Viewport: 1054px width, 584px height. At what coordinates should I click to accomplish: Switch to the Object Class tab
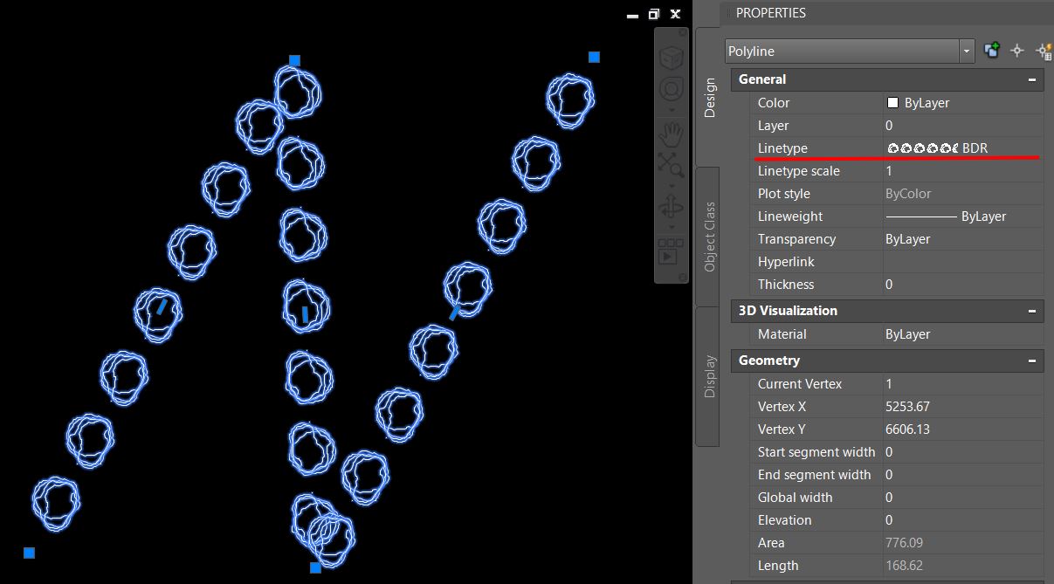pyautogui.click(x=709, y=237)
